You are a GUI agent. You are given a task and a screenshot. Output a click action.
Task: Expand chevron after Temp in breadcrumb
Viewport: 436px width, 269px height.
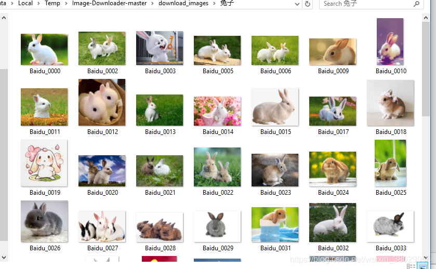pos(66,4)
